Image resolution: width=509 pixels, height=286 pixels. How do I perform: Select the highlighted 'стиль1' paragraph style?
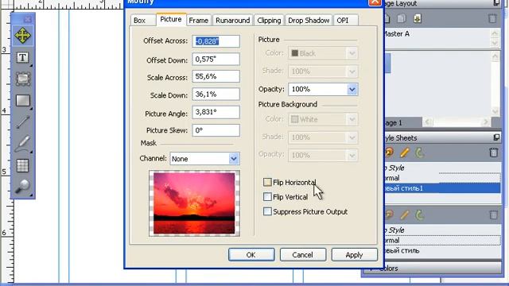[x=442, y=188]
